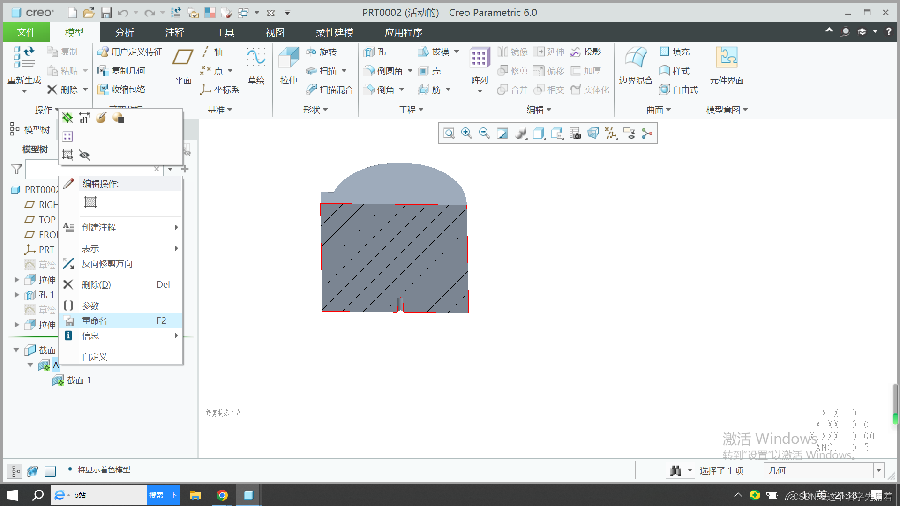
Task: Collapse the 截面 tree node
Action: pyautogui.click(x=16, y=350)
